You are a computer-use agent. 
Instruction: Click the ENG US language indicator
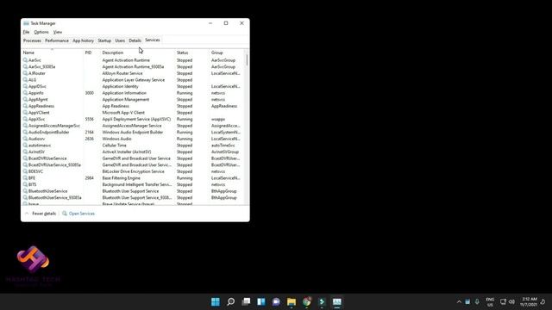click(x=490, y=301)
